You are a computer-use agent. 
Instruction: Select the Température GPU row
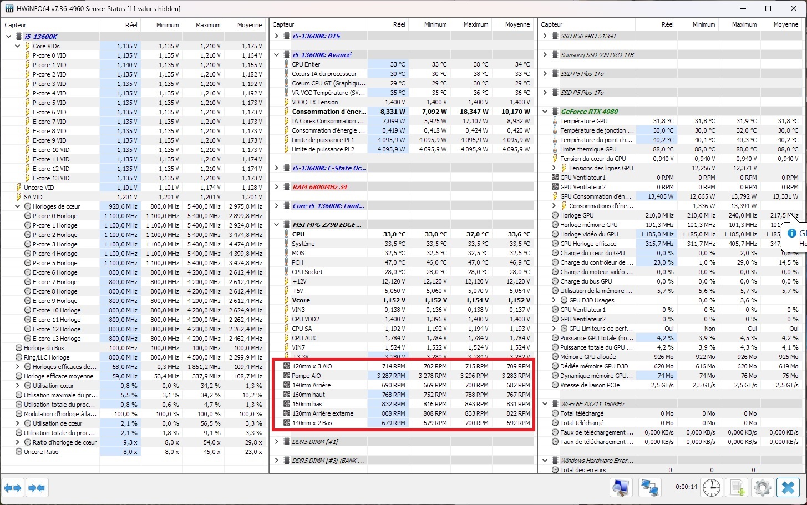click(583, 121)
